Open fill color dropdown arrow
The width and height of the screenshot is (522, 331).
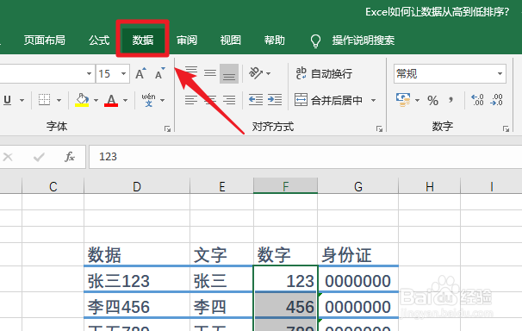point(96,100)
